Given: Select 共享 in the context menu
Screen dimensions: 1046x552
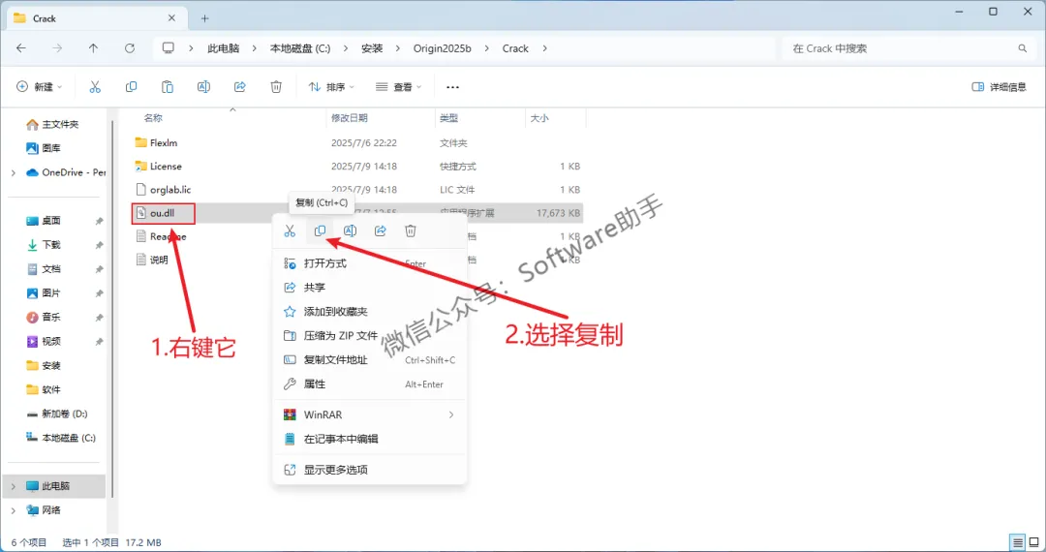Looking at the screenshot, I should 370,288.
